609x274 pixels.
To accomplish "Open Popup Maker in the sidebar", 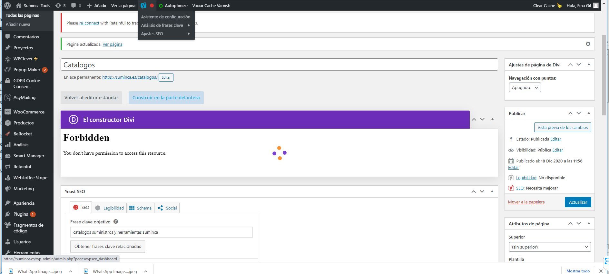I will [27, 70].
